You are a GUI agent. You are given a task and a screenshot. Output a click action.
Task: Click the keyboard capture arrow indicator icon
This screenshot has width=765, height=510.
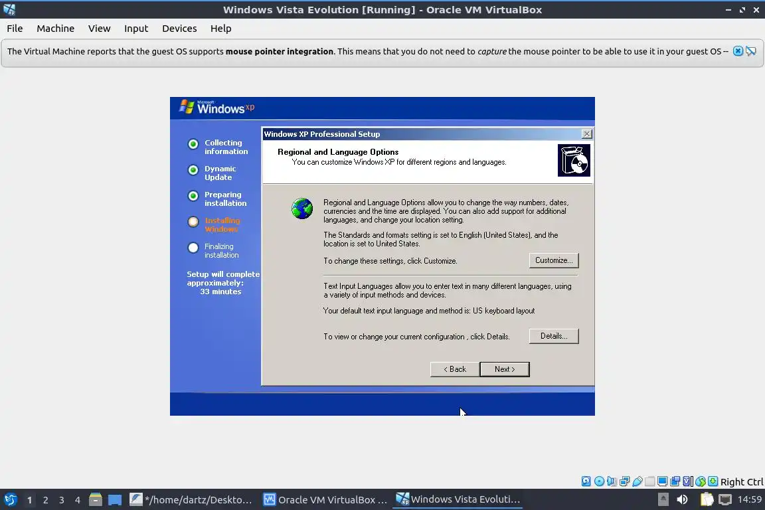(x=713, y=481)
